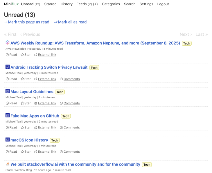Open the Starred page
This screenshot has height=173, width=212.
(x=51, y=4)
